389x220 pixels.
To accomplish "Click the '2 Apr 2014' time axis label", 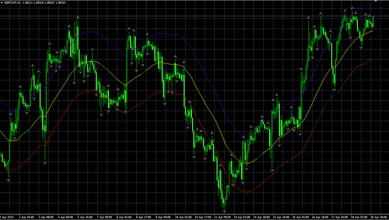I will tap(7, 218).
